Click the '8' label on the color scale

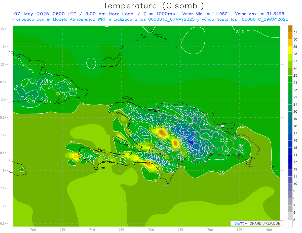click(294, 198)
